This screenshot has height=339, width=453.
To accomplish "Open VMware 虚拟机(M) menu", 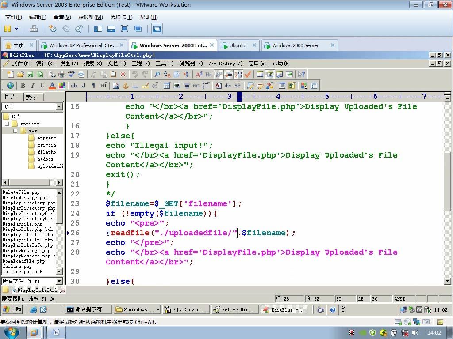I will tap(90, 17).
